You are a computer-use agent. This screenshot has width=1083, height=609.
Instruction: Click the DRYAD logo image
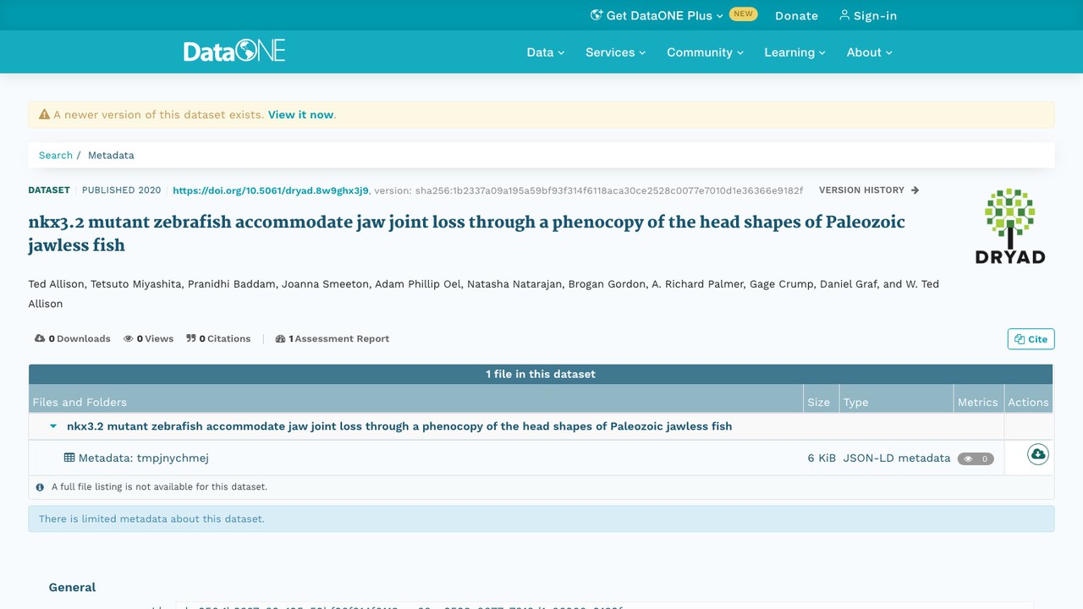1010,226
